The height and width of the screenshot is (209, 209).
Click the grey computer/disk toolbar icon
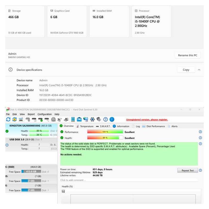point(66,119)
